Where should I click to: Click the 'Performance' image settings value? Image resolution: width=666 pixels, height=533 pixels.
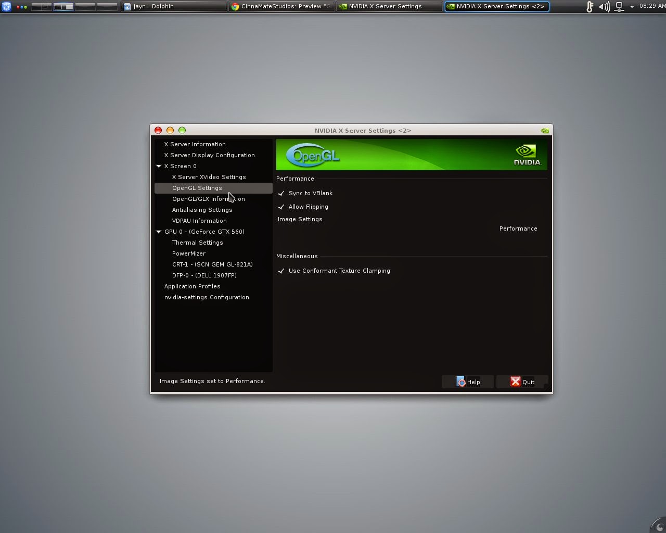click(518, 229)
